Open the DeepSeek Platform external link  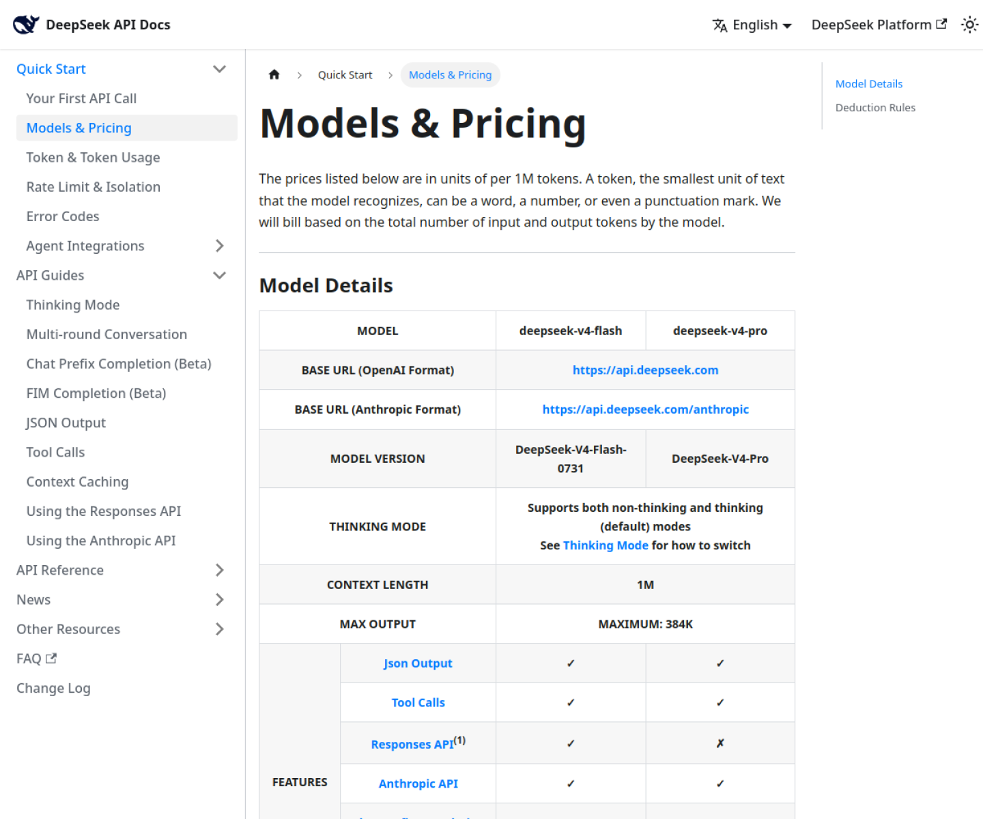point(879,25)
